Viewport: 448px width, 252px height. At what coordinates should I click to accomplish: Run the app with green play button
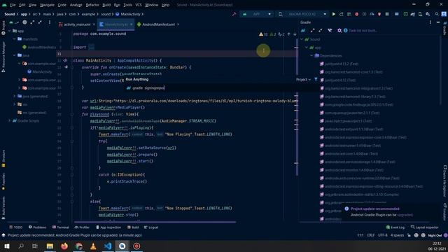pos(334,14)
